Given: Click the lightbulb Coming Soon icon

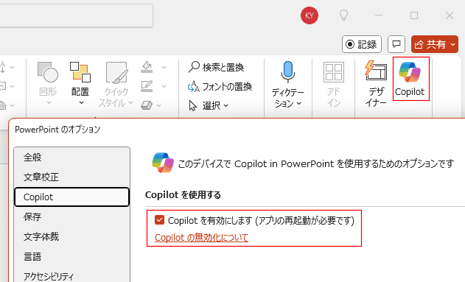Looking at the screenshot, I should [343, 15].
